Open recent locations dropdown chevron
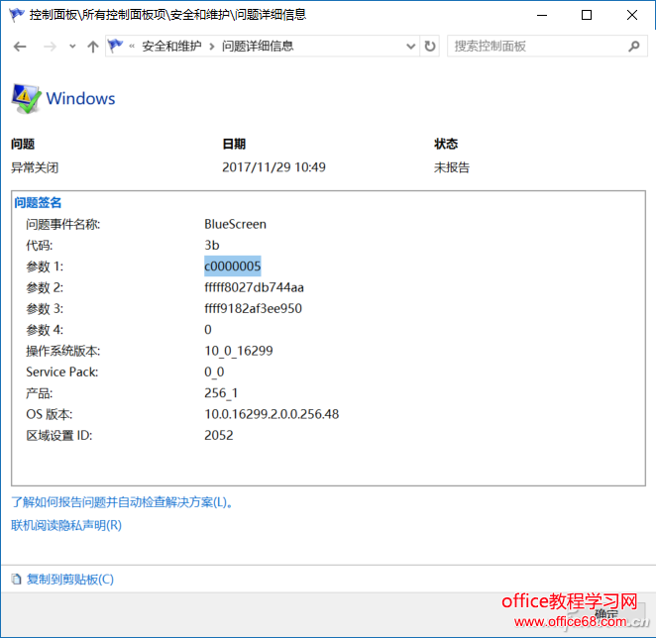 coord(72,47)
